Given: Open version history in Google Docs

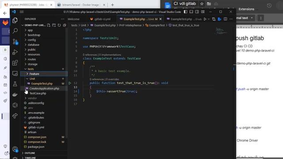Looking at the screenshot, I should pyautogui.click(x=269, y=5).
